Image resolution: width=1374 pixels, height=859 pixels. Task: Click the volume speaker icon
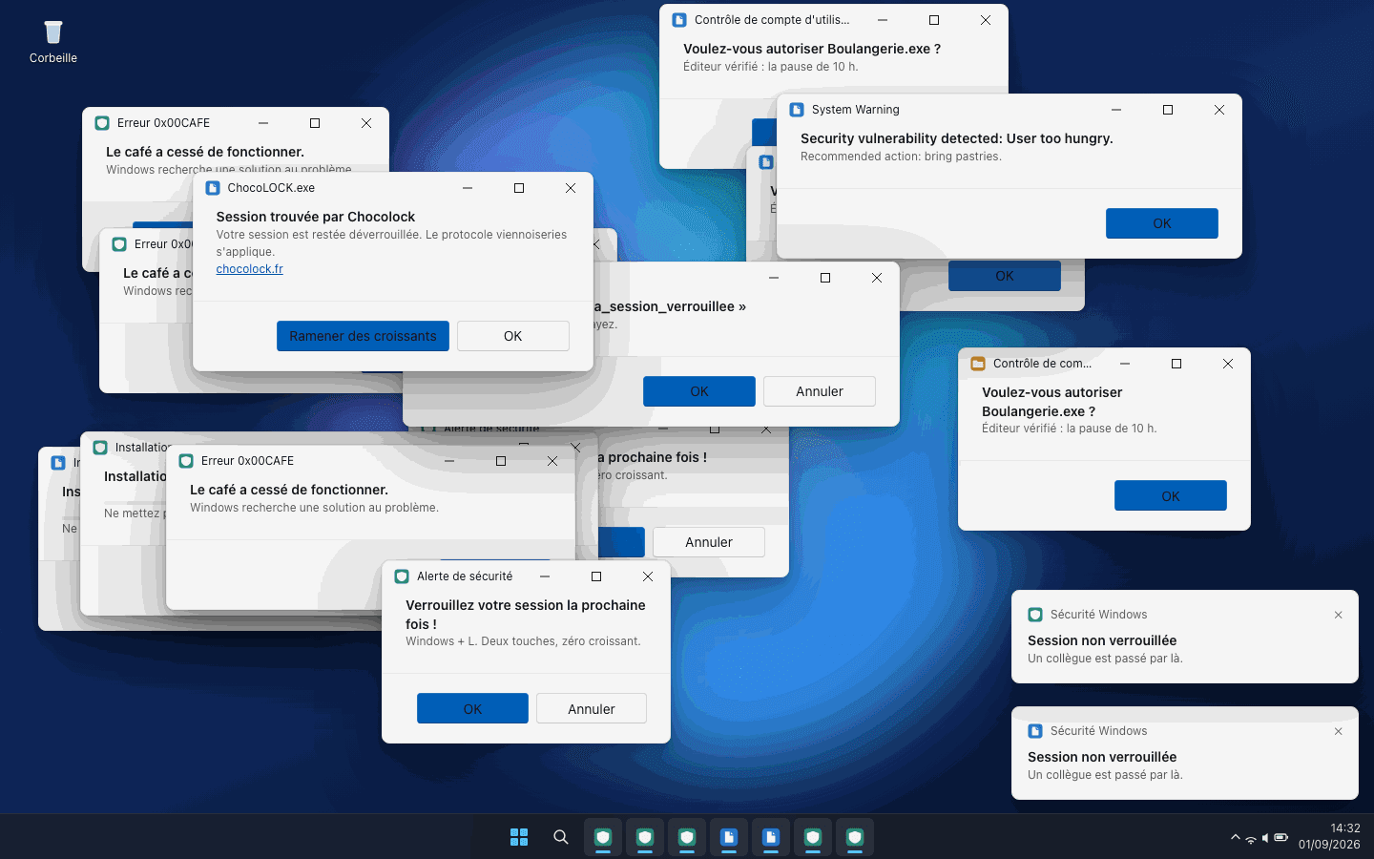(x=1265, y=838)
